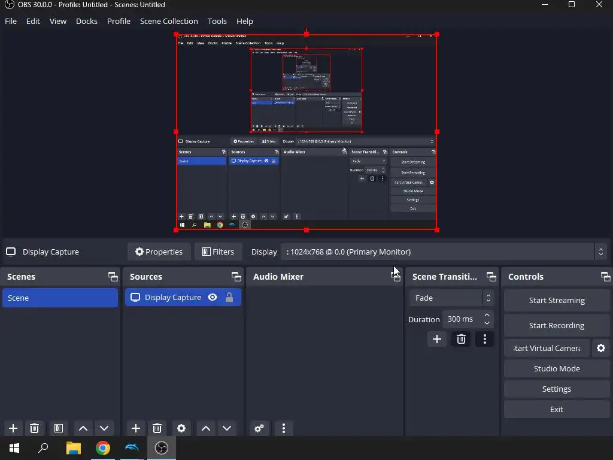Screen dimensions: 613x460
Task: Open Windows Start menu
Action: 14,448
